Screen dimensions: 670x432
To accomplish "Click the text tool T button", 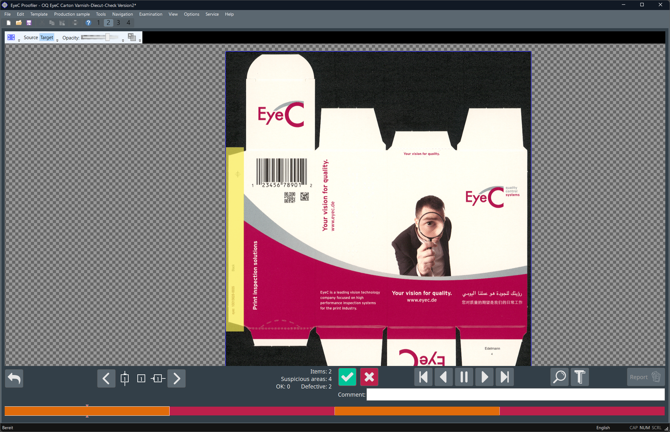I will pyautogui.click(x=580, y=377).
